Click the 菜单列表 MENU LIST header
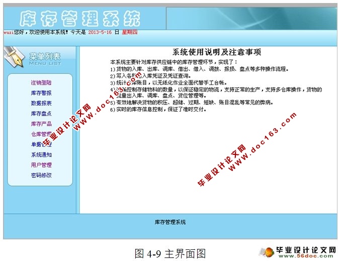Image resolution: width=341 pixels, height=261 pixels. tap(45, 59)
